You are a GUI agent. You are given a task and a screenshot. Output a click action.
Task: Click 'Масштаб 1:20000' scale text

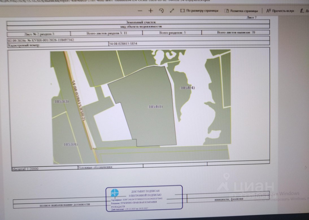tap(25, 169)
